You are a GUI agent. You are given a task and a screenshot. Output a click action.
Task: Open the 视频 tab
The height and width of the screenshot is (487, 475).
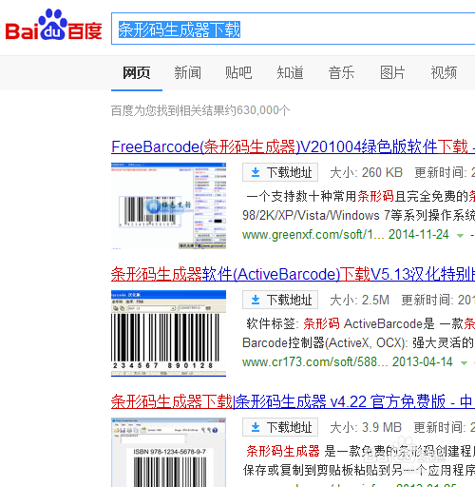click(x=444, y=73)
